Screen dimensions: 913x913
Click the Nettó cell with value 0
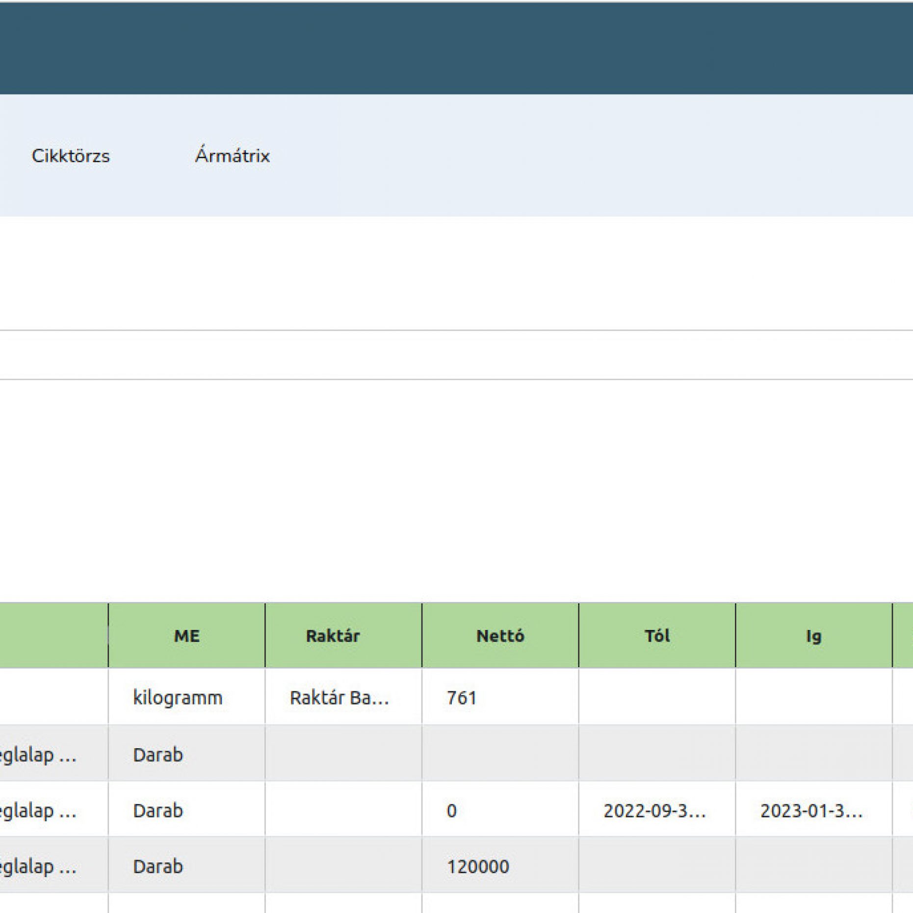452,810
